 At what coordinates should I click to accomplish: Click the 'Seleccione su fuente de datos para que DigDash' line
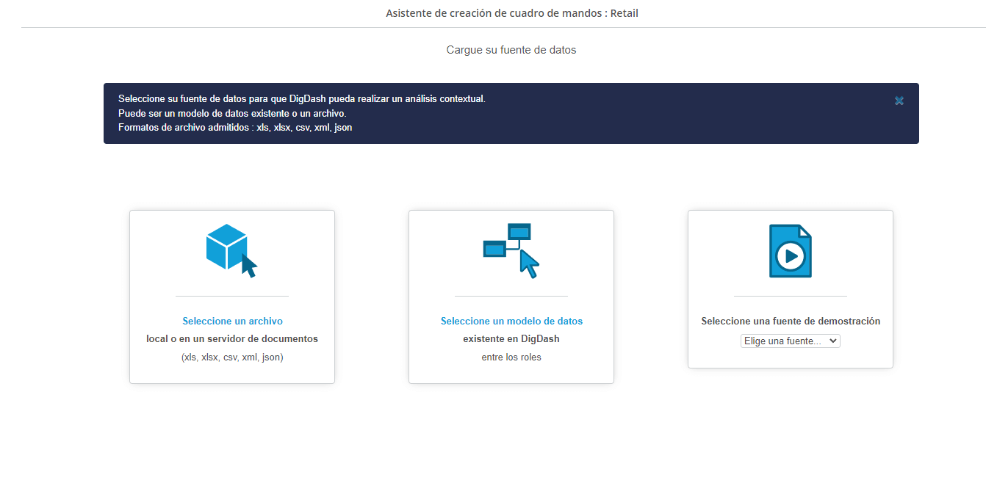pyautogui.click(x=302, y=99)
